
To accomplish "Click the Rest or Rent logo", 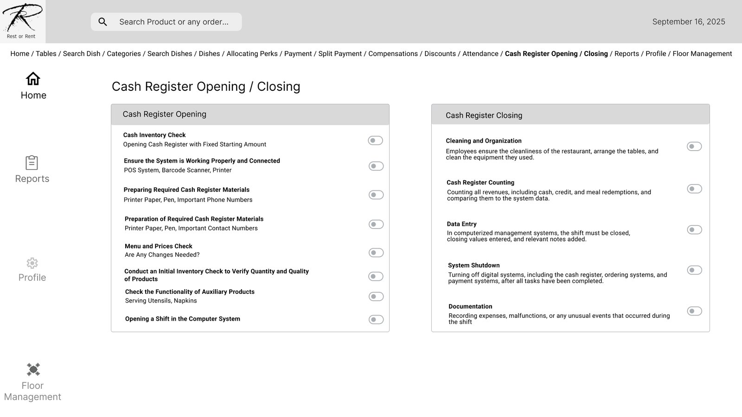I will point(22,21).
